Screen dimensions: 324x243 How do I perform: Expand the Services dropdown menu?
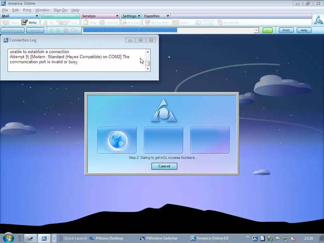pyautogui.click(x=117, y=16)
